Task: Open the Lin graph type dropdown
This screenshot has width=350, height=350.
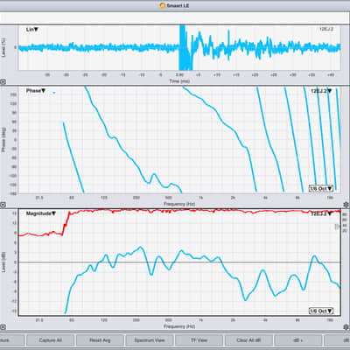Action: coord(32,30)
